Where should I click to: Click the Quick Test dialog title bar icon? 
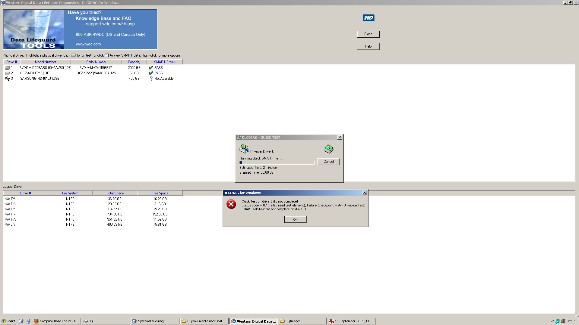point(239,138)
